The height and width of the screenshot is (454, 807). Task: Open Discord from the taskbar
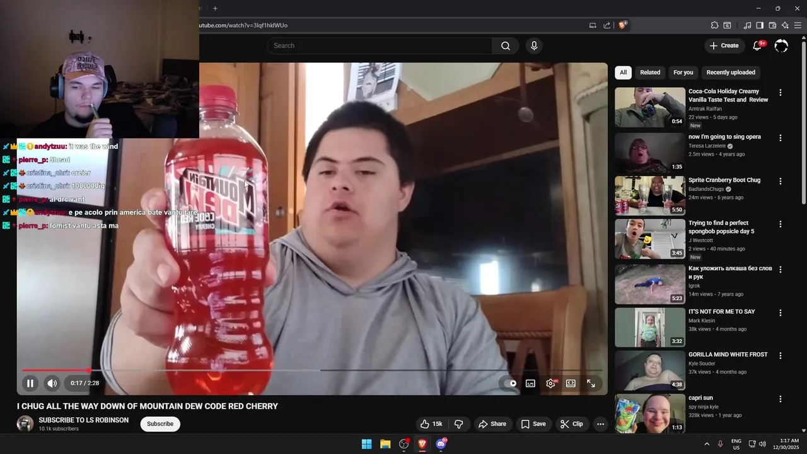[441, 444]
